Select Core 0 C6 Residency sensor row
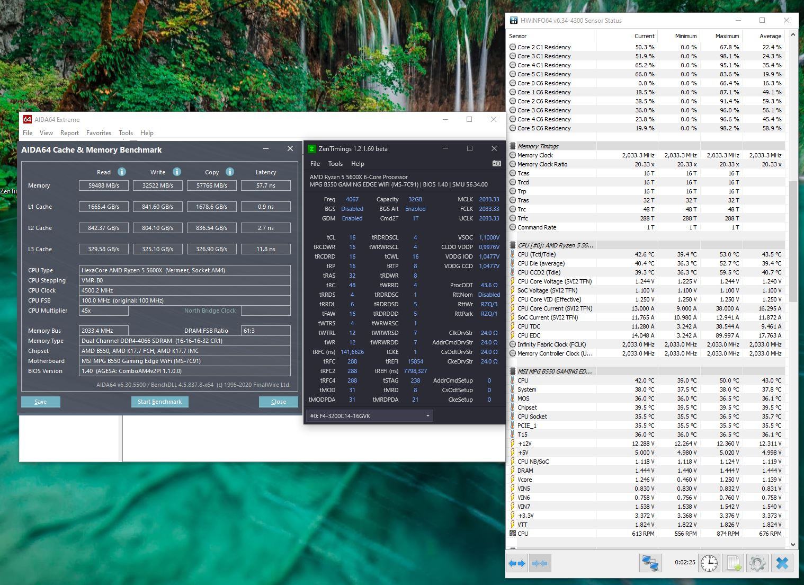804x585 pixels. tap(646, 83)
